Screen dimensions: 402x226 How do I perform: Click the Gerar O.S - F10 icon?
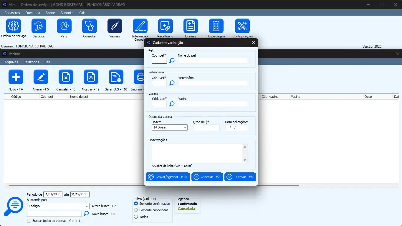point(116,77)
